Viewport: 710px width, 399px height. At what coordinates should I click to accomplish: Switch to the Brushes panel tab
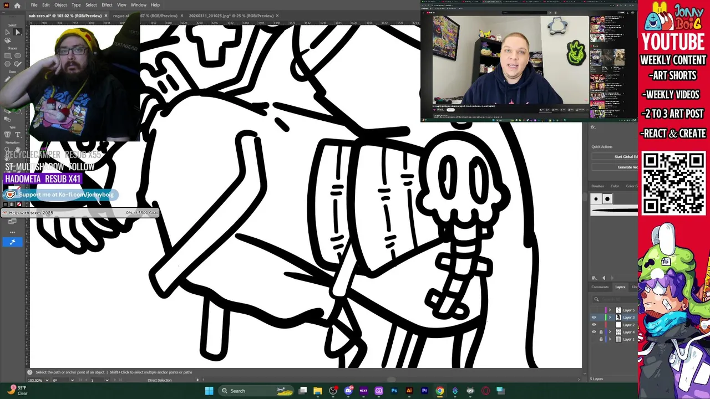click(597, 186)
